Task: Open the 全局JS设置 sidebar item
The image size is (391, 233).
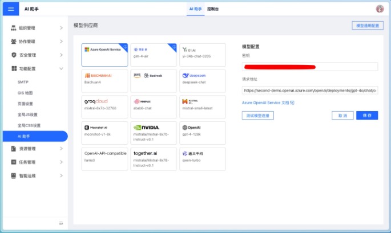Action: tap(27, 115)
